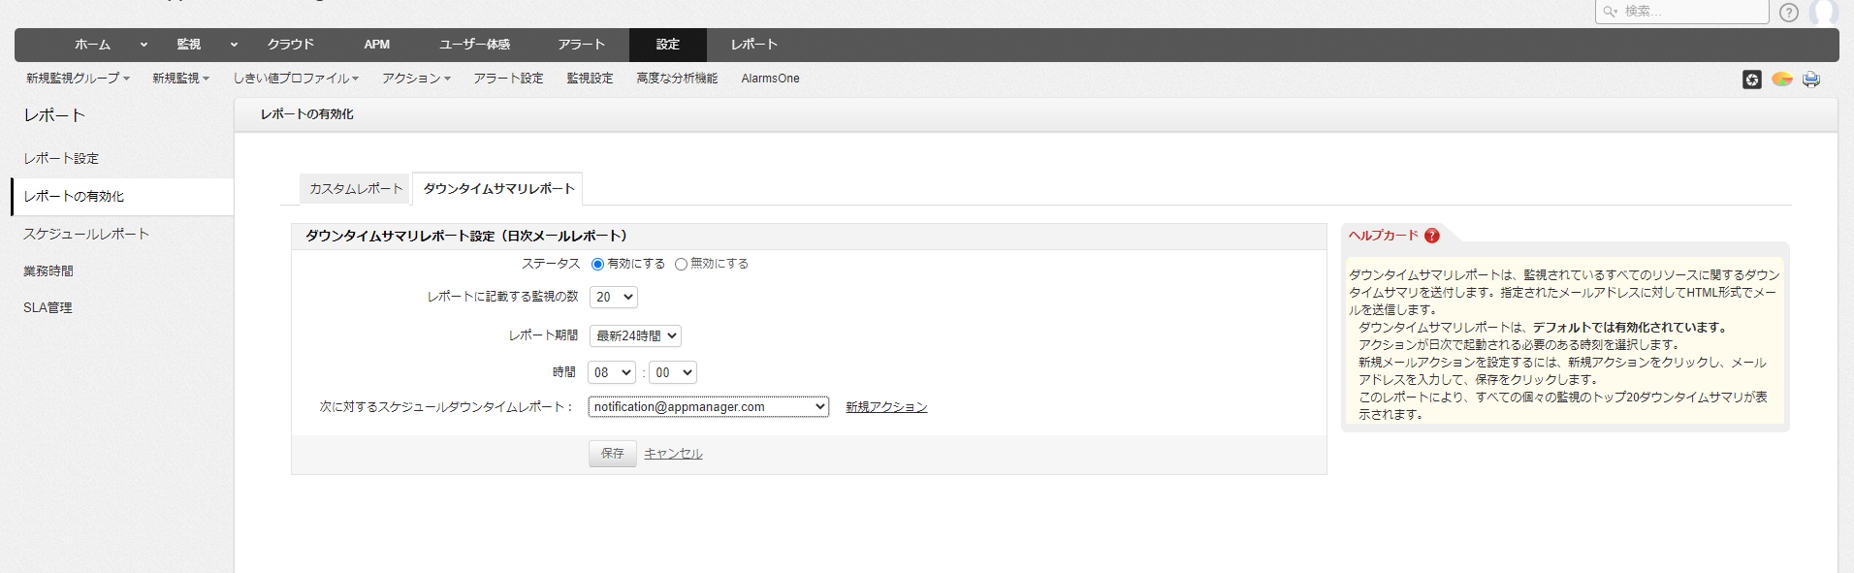Open the レポート main menu
Viewport: 1854px width, 573px height.
[x=754, y=45]
